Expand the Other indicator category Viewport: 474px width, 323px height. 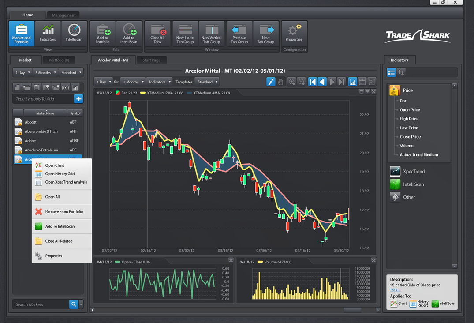coord(403,197)
